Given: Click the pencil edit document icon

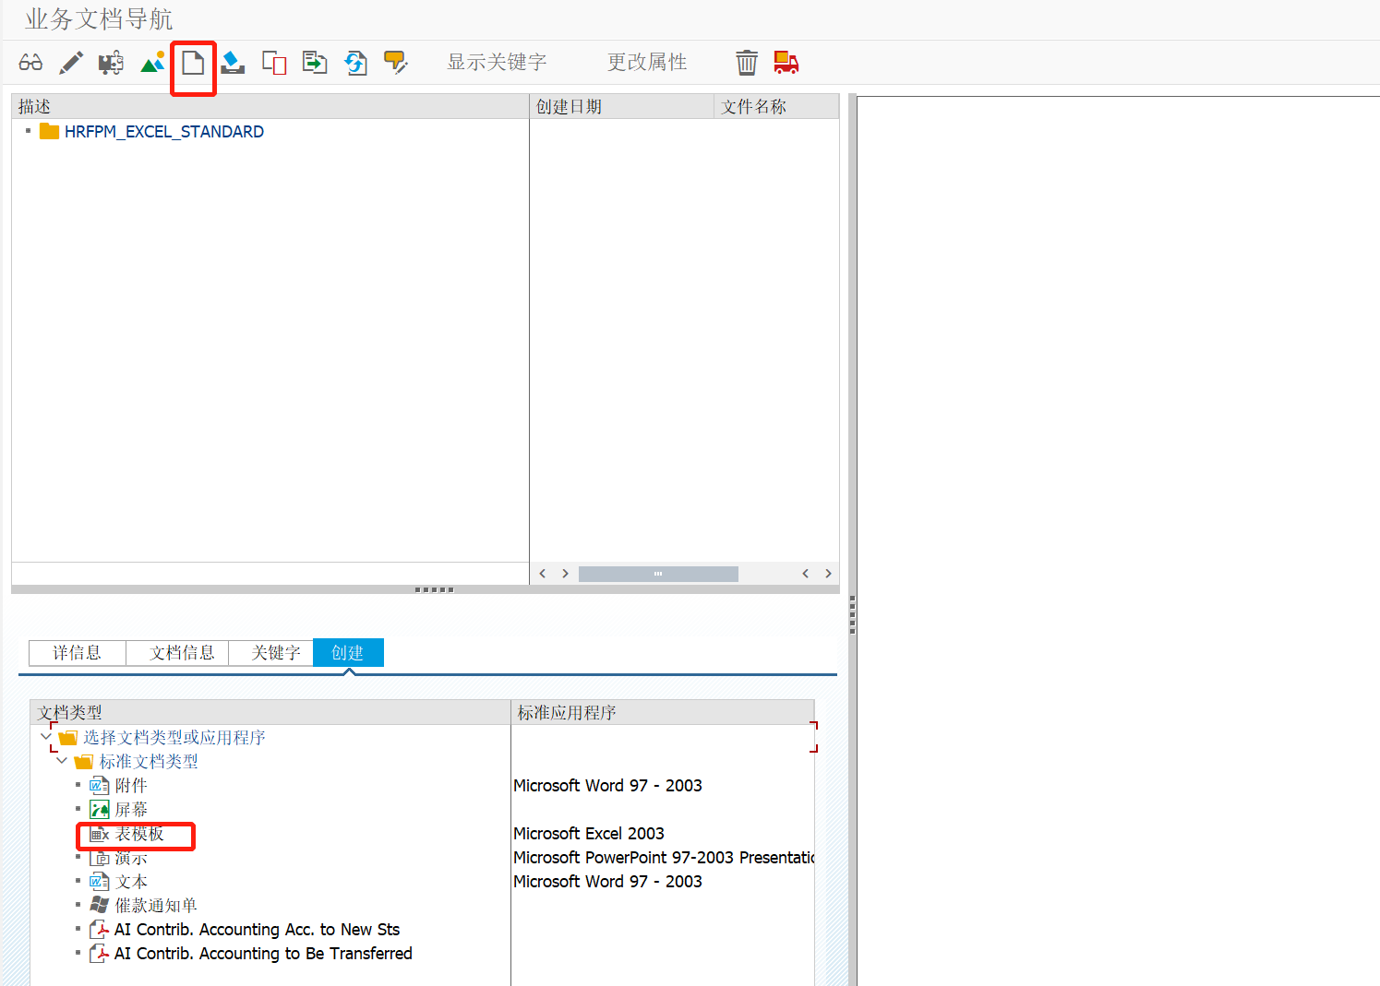Looking at the screenshot, I should (x=71, y=62).
